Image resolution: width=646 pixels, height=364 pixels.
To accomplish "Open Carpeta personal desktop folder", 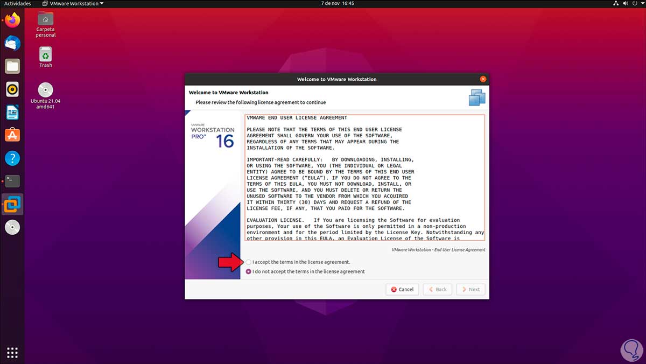I will (x=46, y=24).
